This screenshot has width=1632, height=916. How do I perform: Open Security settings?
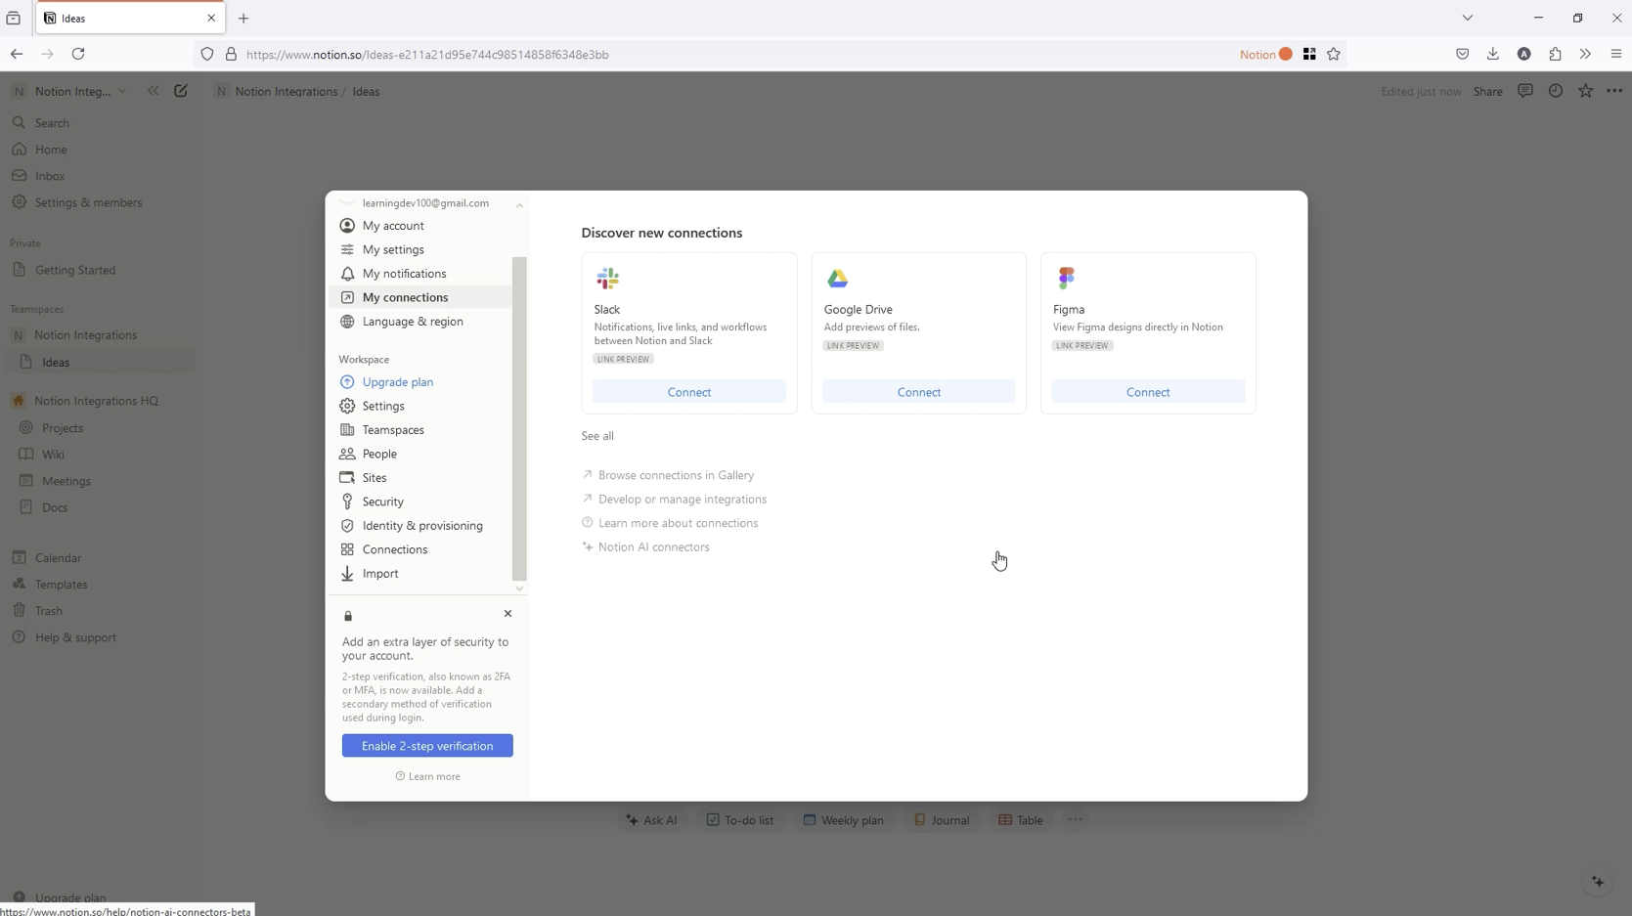(x=420, y=502)
